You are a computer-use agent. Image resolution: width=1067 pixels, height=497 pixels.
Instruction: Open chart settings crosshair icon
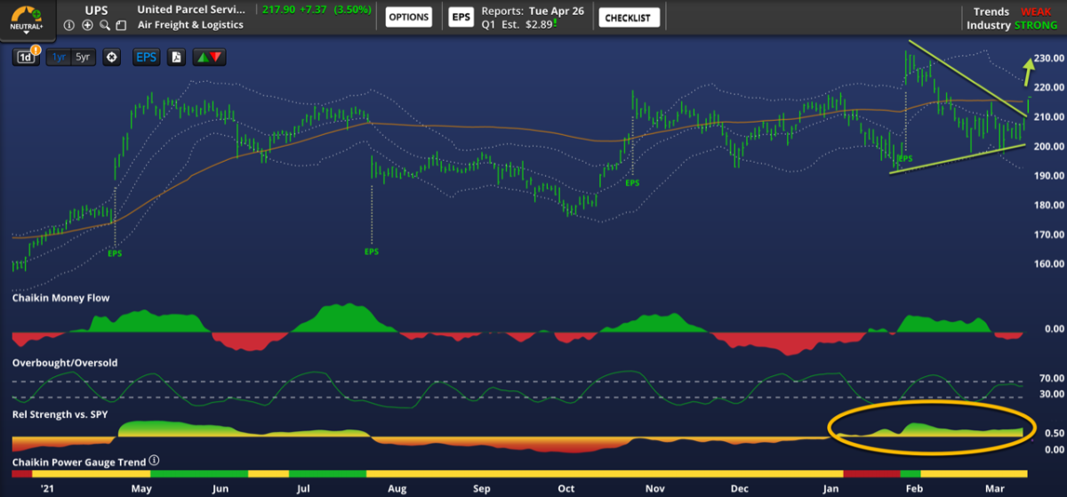[112, 57]
